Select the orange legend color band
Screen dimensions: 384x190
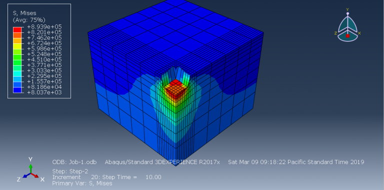(17, 35)
